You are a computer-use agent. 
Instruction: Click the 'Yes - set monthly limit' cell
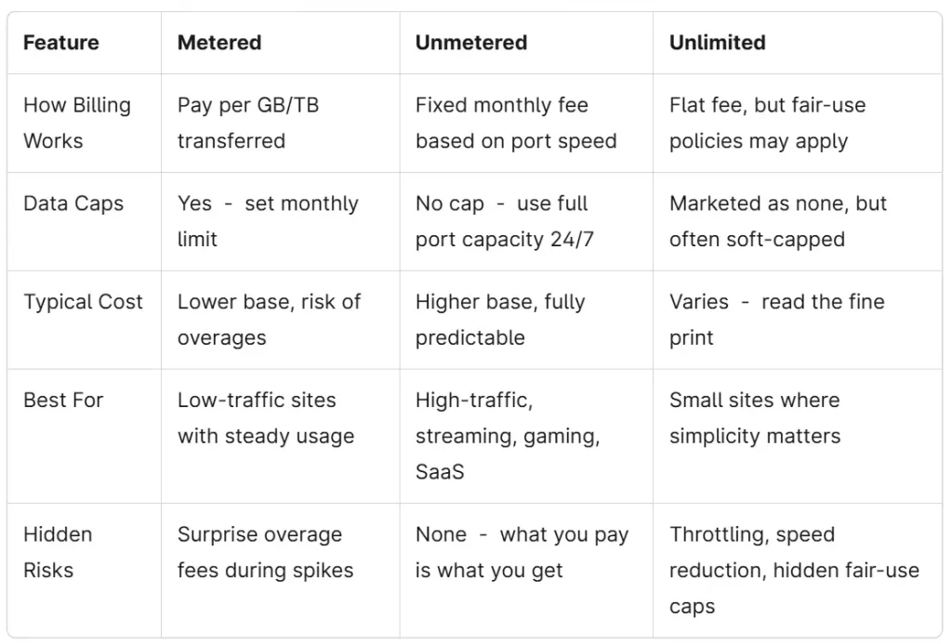tap(268, 221)
